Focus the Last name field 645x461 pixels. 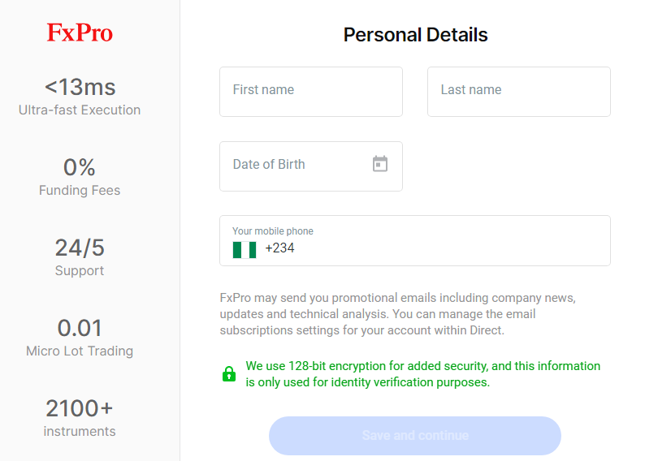click(518, 91)
